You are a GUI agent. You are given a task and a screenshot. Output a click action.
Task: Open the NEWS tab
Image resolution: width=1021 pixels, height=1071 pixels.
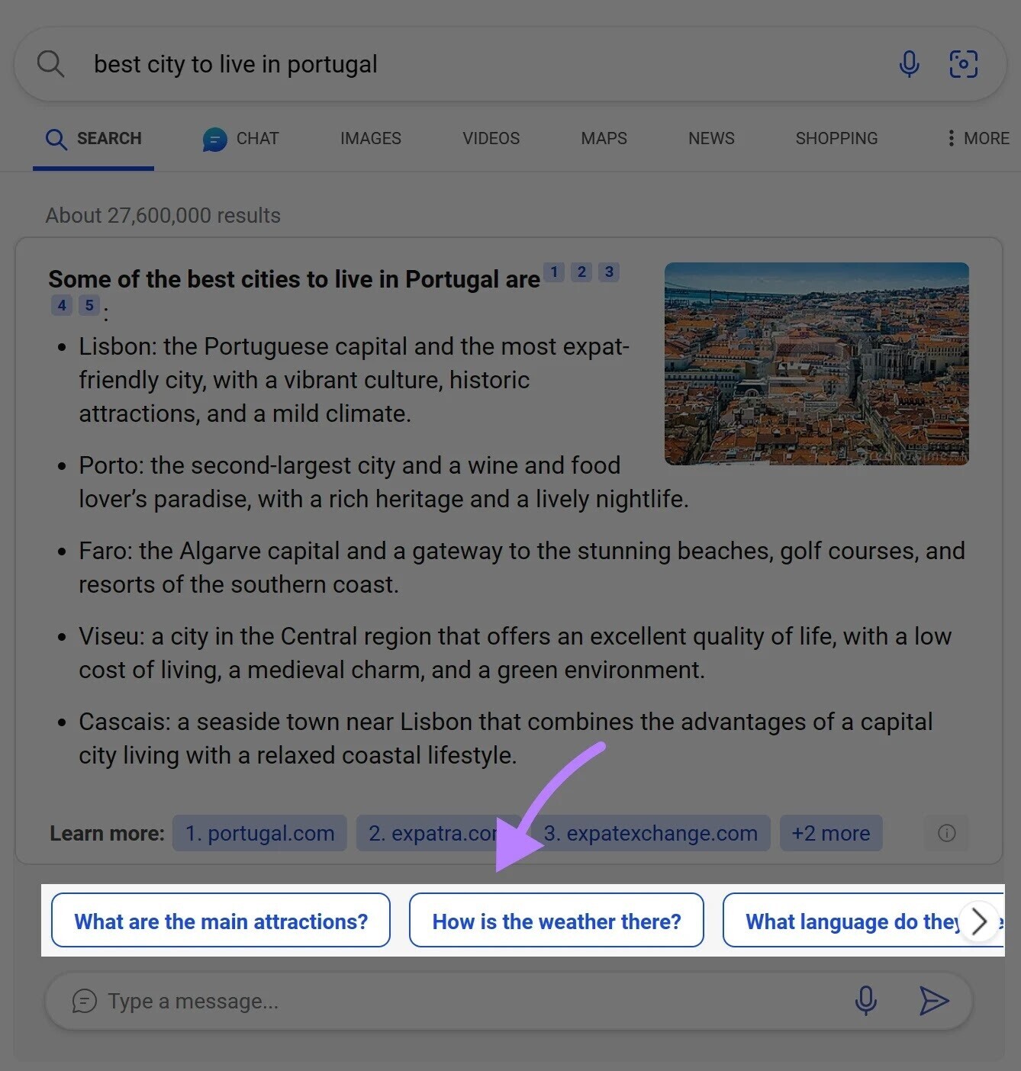pos(710,139)
